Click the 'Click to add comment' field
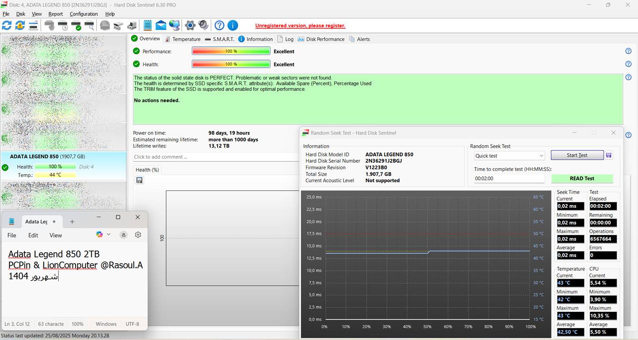The image size is (638, 340). tap(216, 157)
